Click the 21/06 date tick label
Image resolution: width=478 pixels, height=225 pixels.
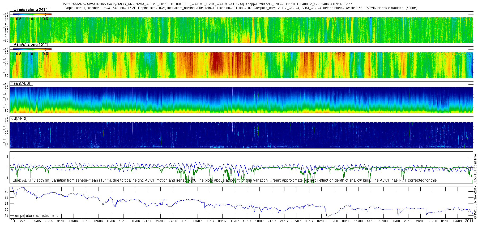point(148,221)
